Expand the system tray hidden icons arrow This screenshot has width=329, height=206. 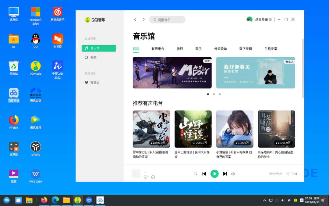[265, 200]
